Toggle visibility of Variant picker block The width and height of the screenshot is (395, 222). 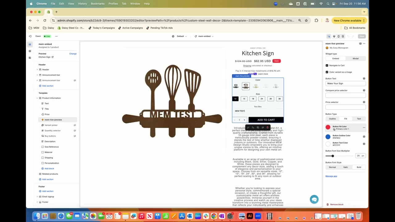[x=75, y=125]
